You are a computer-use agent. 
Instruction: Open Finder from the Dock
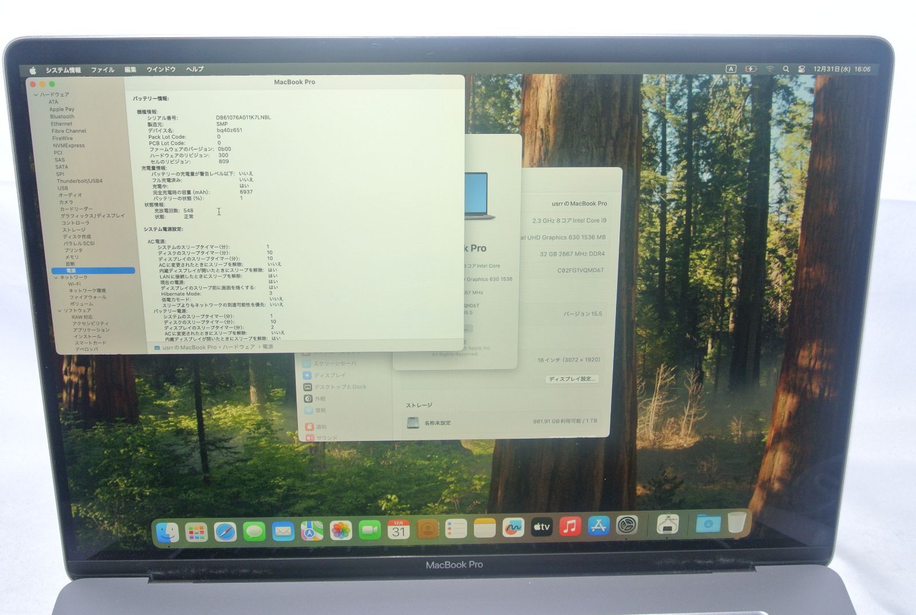pos(167,533)
